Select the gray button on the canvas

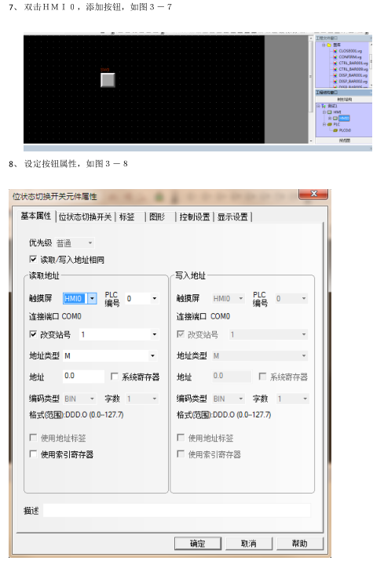[x=108, y=80]
